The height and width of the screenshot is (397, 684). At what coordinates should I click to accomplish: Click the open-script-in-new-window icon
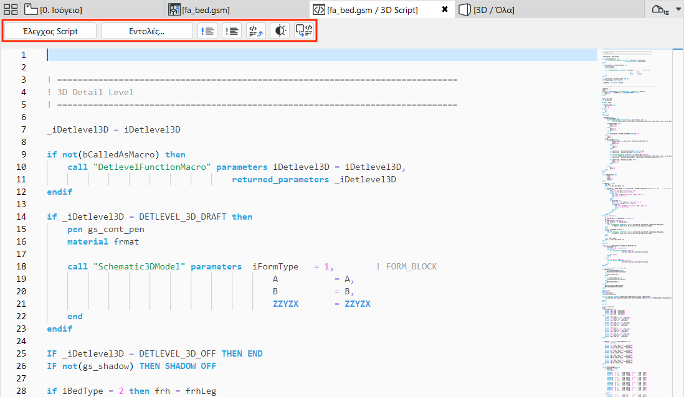[303, 30]
